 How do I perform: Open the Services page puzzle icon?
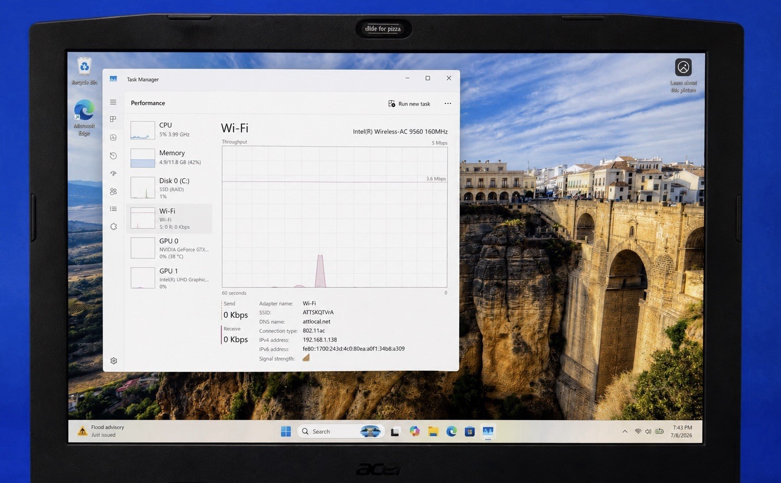(x=113, y=227)
